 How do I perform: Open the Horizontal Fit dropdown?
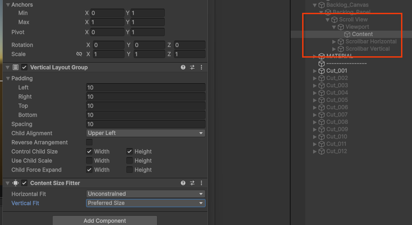tap(146, 194)
